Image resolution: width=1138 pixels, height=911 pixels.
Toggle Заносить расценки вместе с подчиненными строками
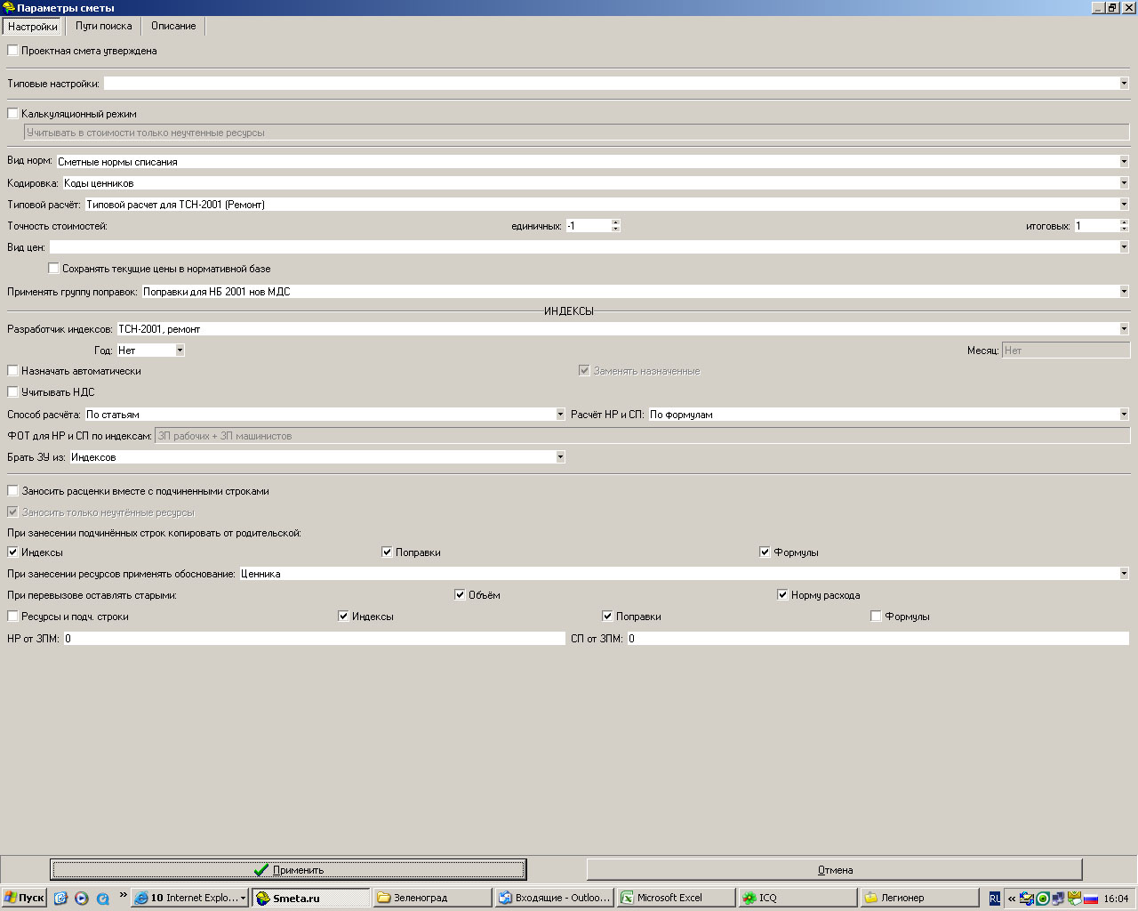coord(12,491)
